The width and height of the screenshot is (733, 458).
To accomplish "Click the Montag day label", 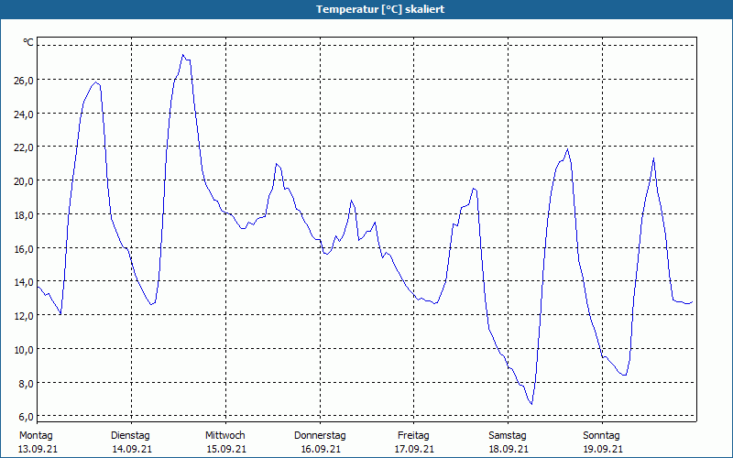I will pyautogui.click(x=36, y=436).
